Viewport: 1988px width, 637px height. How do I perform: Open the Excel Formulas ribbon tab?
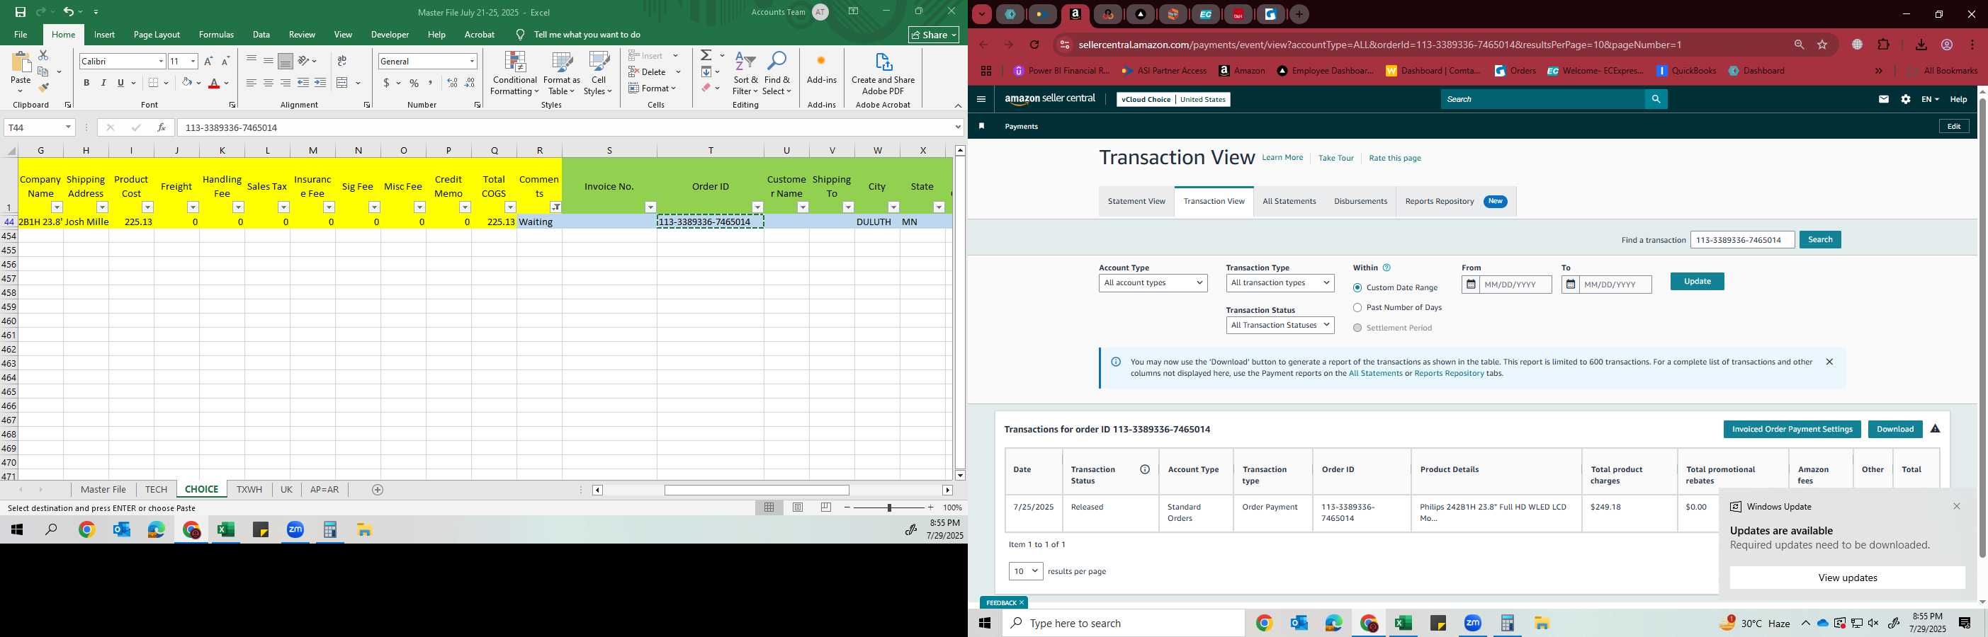(x=216, y=35)
